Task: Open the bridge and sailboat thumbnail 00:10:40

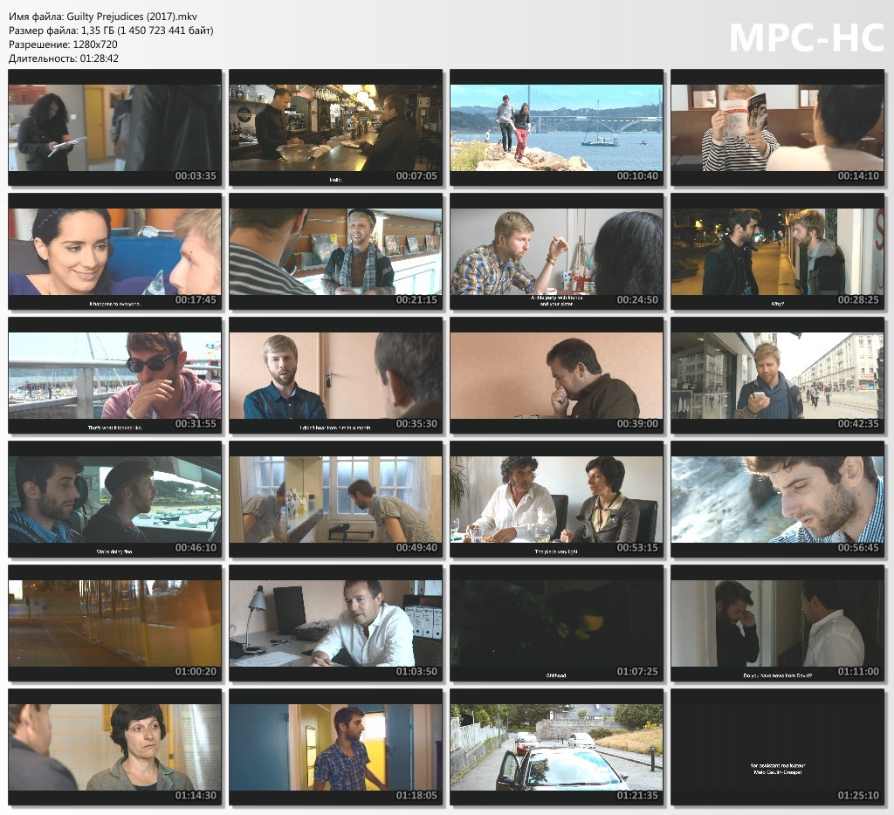Action: pos(556,127)
